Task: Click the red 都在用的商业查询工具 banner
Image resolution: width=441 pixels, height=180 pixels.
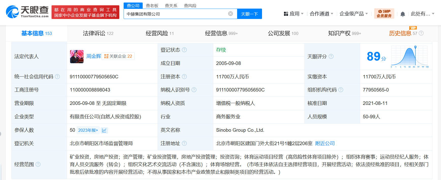Action: click(x=85, y=12)
